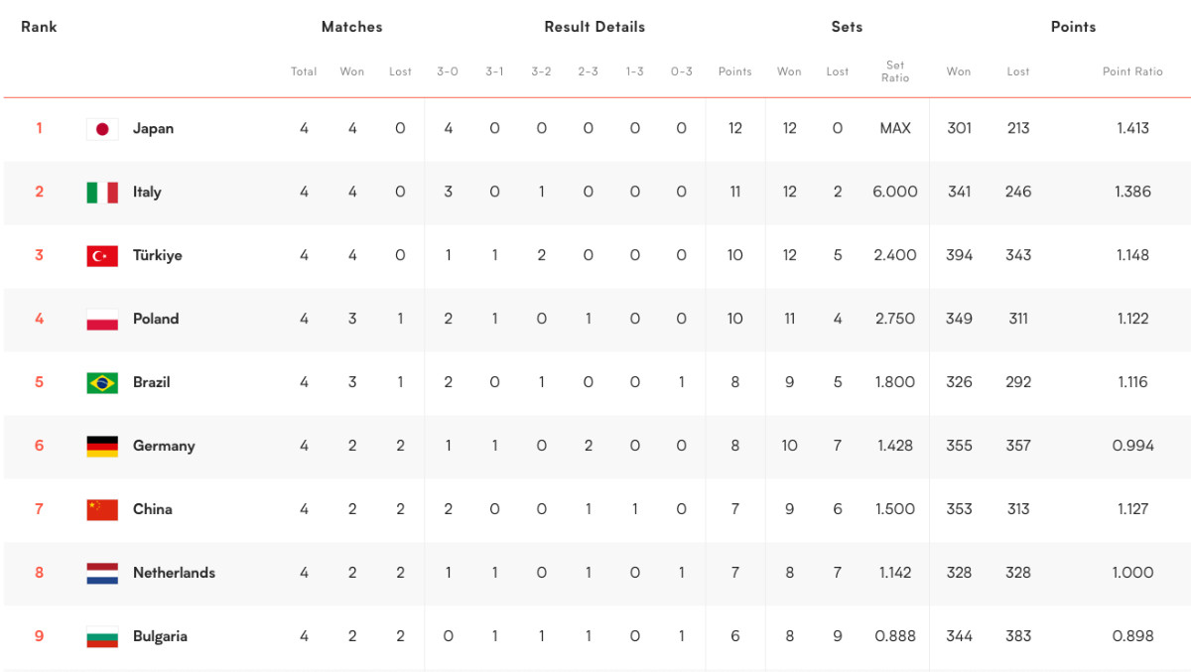This screenshot has height=672, width=1191.
Task: Click the Rank column header
Action: tap(39, 27)
